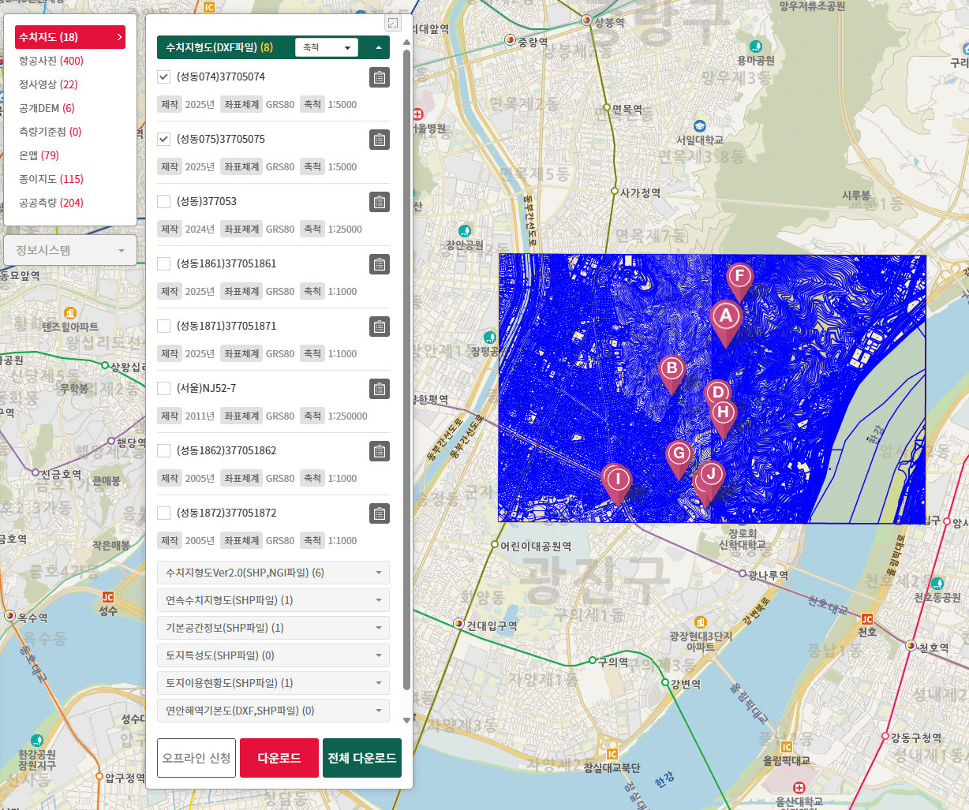This screenshot has width=969, height=810.
Task: Open the 정보시스템 dropdown
Action: pyautogui.click(x=70, y=250)
